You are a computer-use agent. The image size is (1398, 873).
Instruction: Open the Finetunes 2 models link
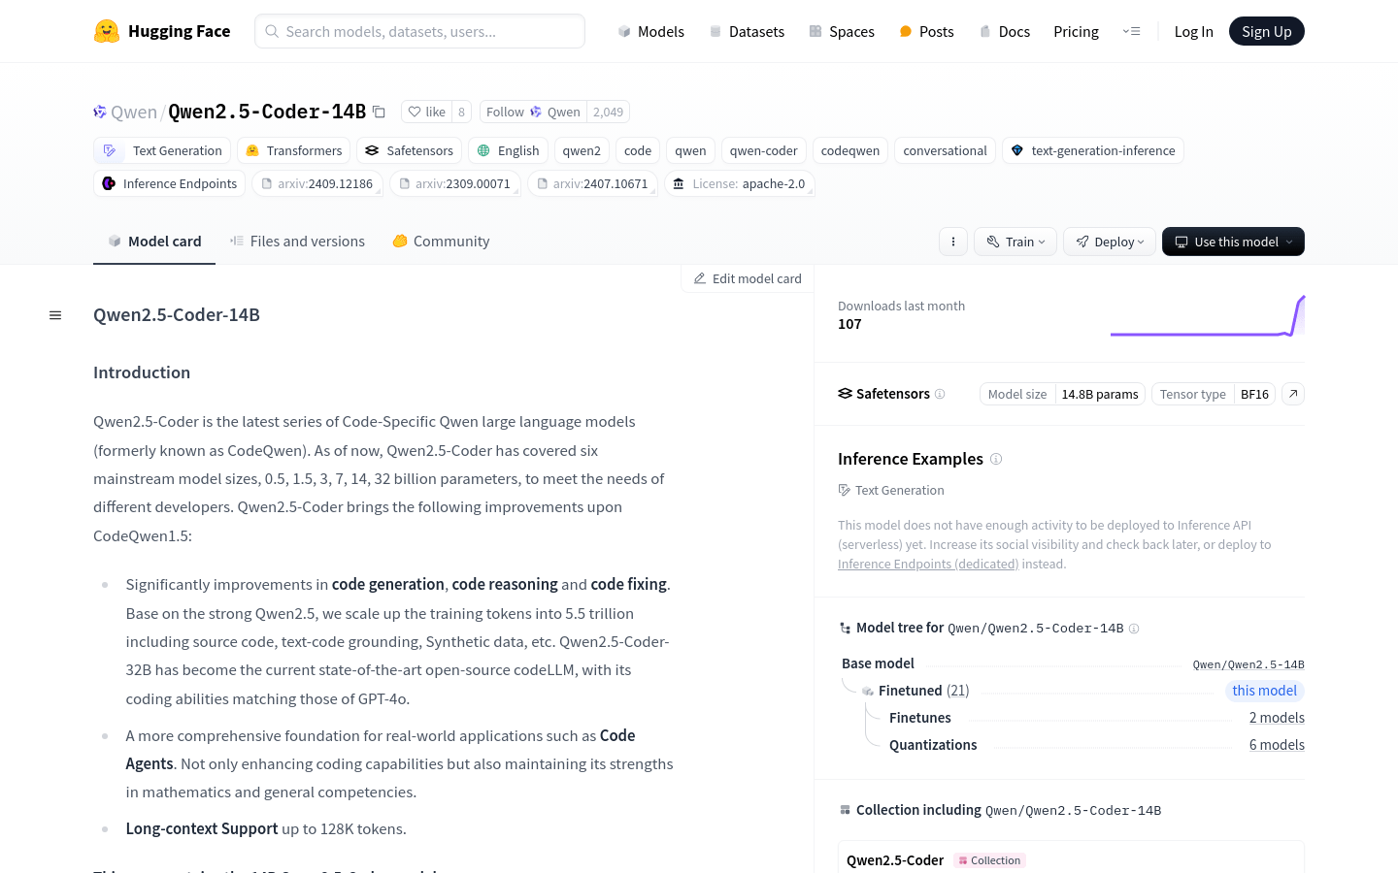click(x=1277, y=718)
